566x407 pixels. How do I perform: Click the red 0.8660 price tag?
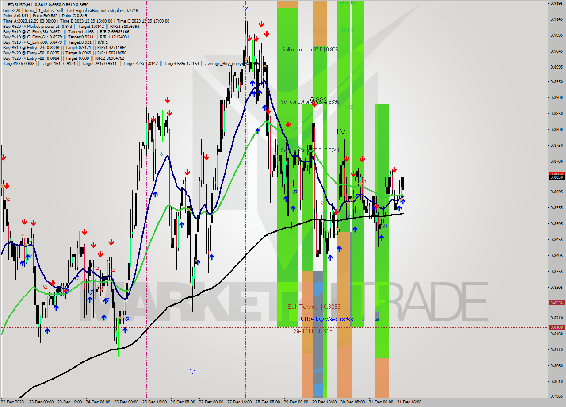[x=556, y=174]
